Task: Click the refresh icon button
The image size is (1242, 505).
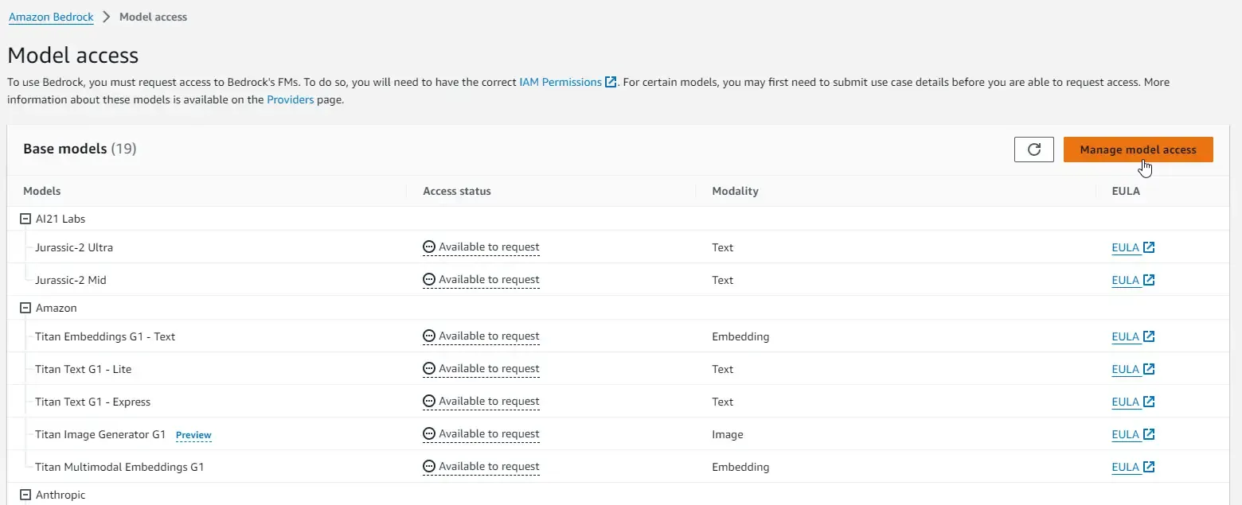Action: (x=1034, y=150)
